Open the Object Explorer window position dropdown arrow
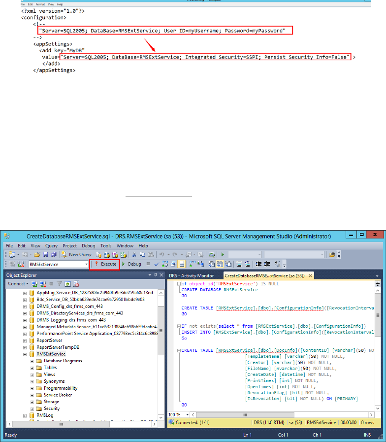386x442 pixels. [150, 275]
